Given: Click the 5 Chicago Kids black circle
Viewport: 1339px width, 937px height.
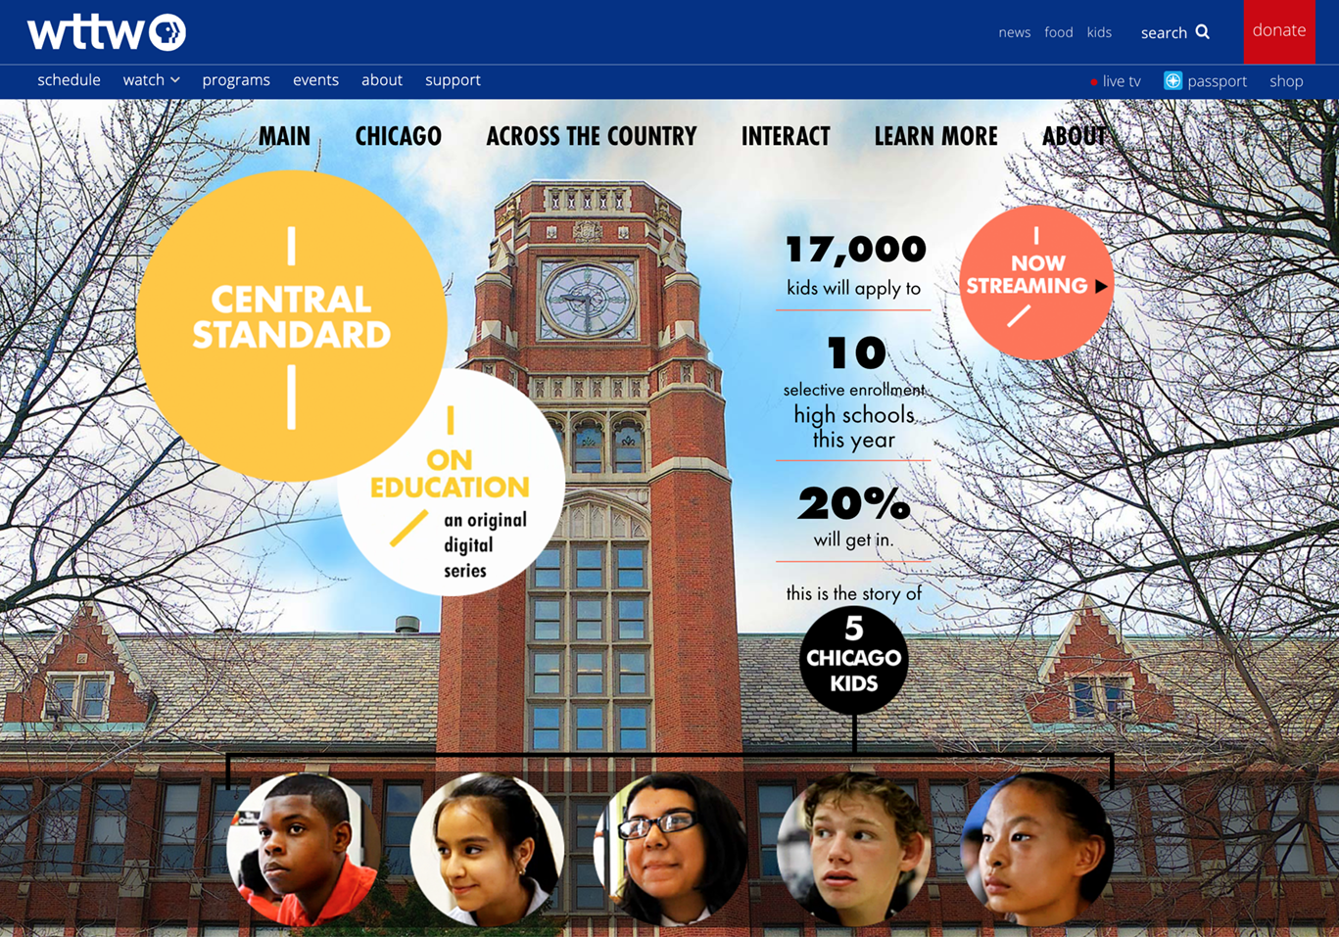Looking at the screenshot, I should tap(854, 660).
